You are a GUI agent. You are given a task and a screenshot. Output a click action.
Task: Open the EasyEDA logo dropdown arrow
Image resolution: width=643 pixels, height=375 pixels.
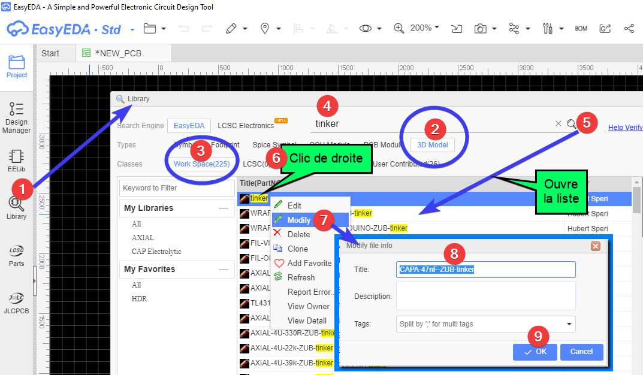(x=132, y=29)
